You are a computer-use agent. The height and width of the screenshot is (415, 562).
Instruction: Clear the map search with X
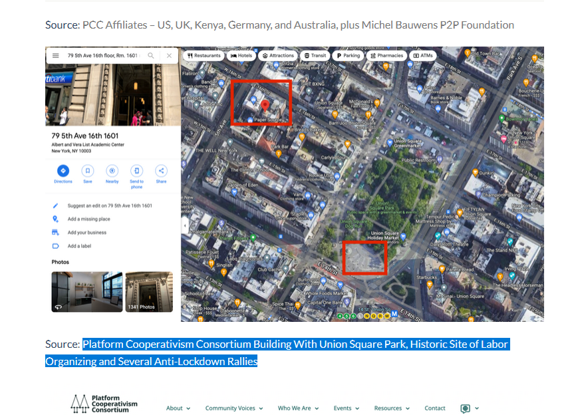(x=169, y=56)
